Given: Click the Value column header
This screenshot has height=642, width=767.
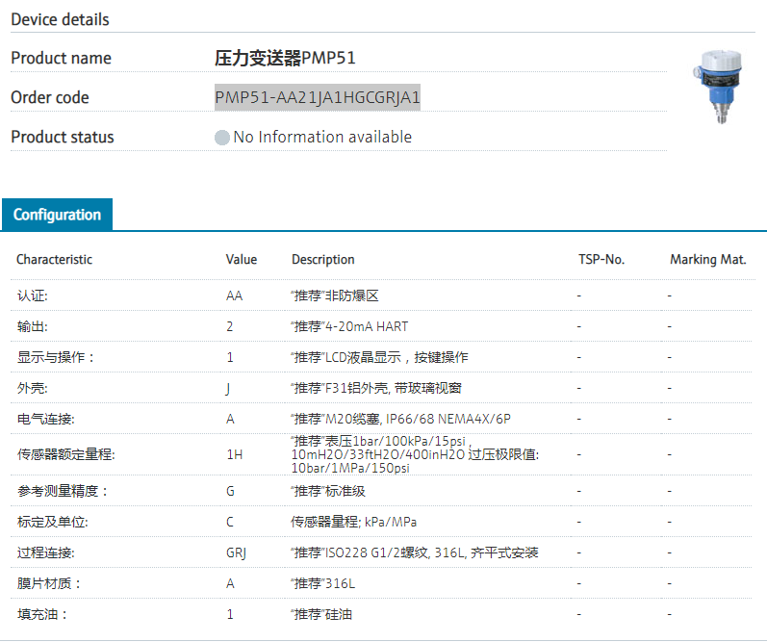Looking at the screenshot, I should click(242, 260).
